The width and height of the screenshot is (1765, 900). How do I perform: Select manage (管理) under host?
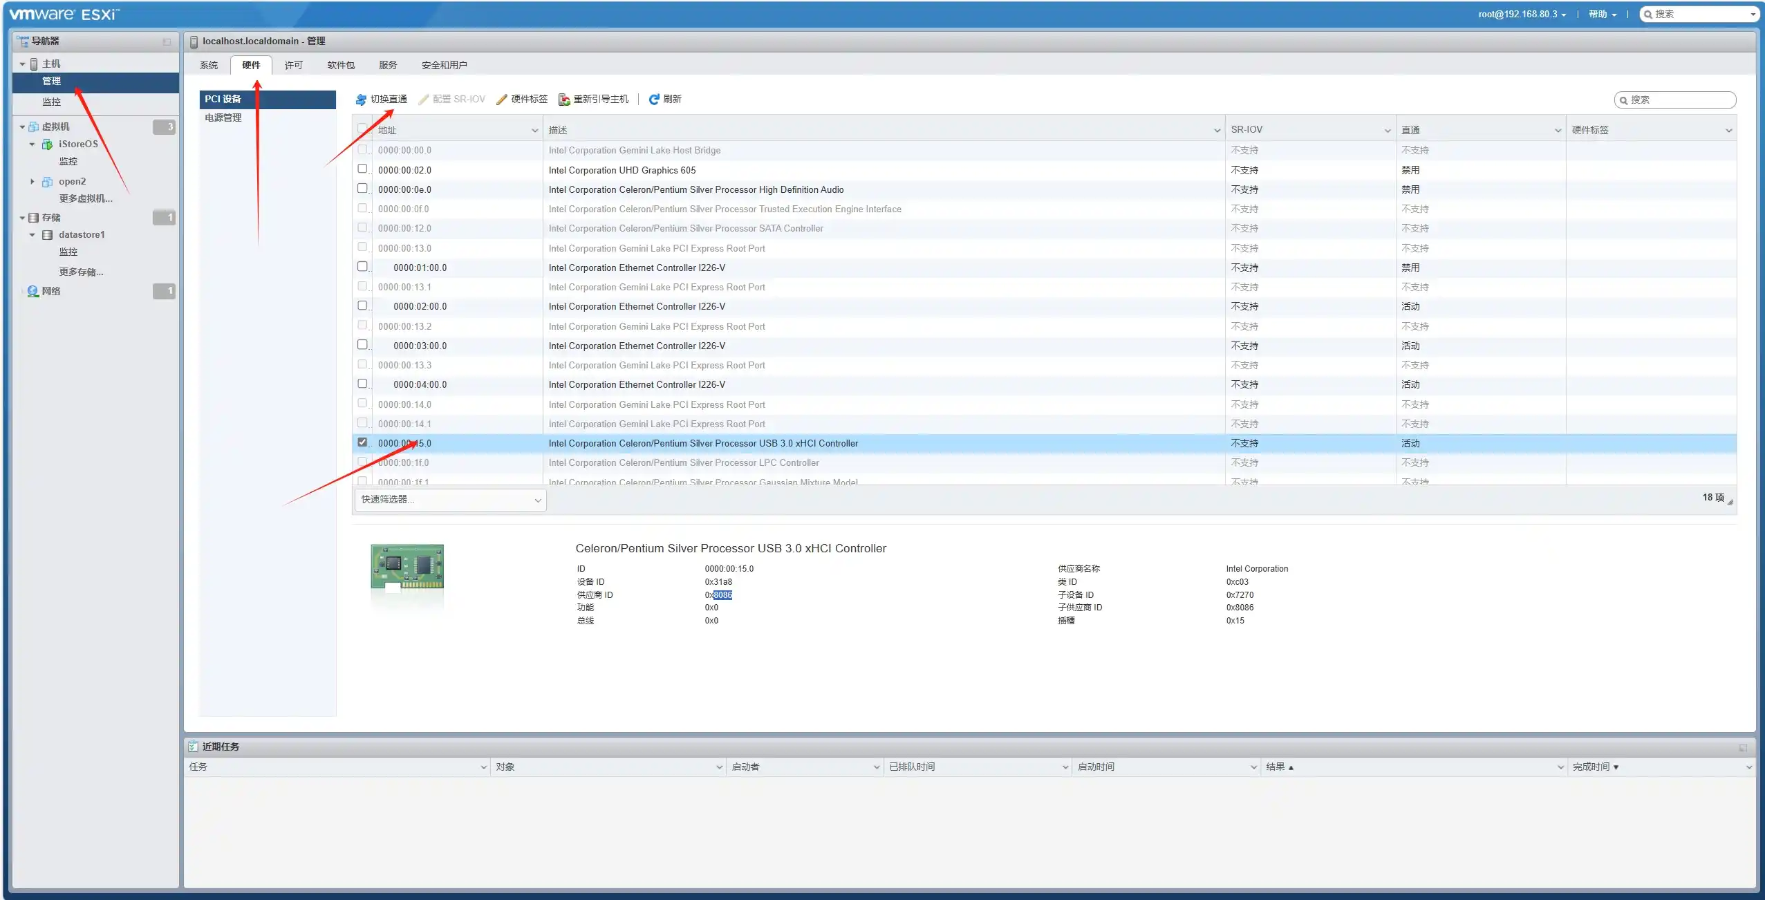coord(95,82)
